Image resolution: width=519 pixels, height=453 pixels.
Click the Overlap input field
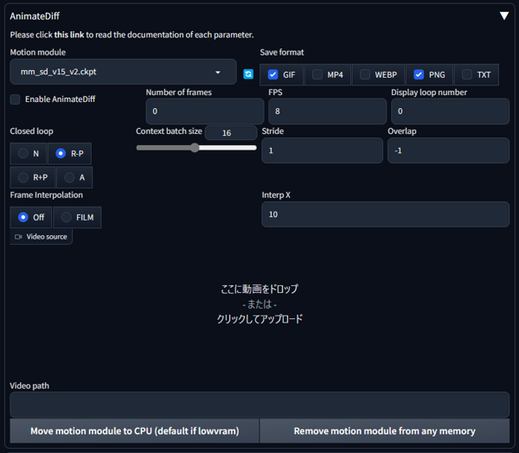[x=448, y=150]
